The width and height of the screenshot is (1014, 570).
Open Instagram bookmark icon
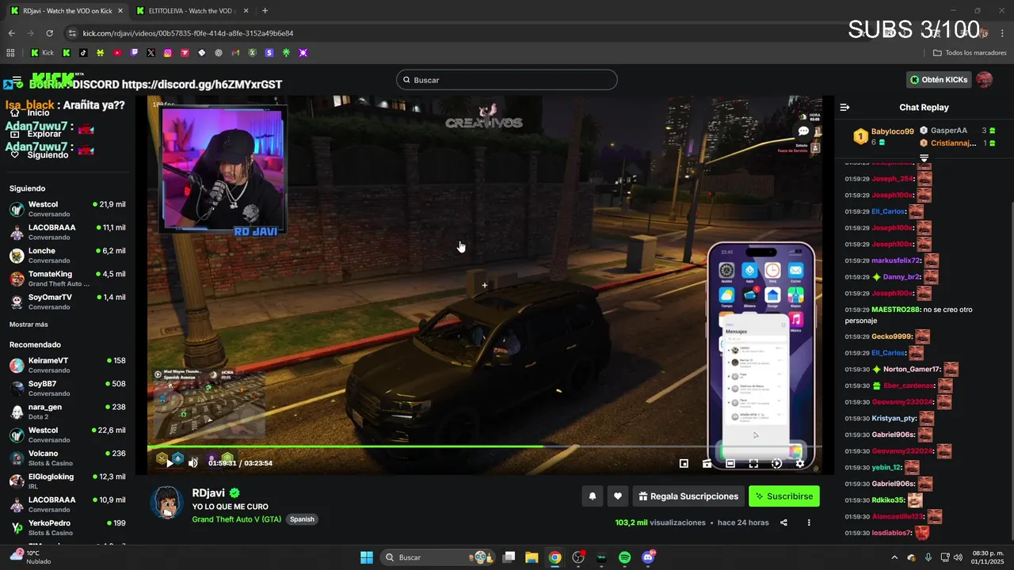coord(168,53)
